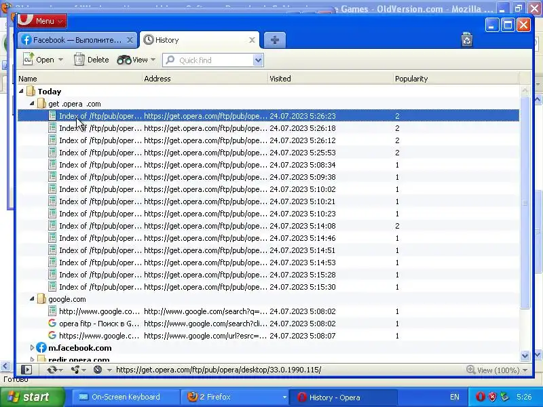Click the Safely Remove Hardware tray icon
Image resolution: width=543 pixels, height=407 pixels.
pos(504,397)
